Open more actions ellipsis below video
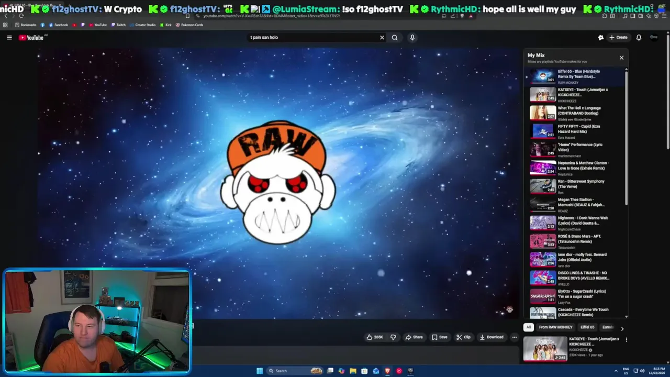 point(514,337)
